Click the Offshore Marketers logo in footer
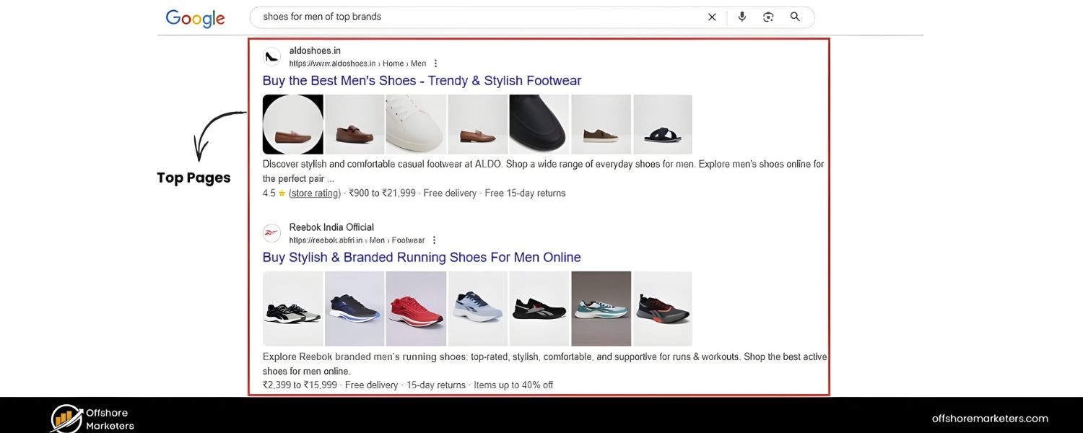 (x=89, y=417)
